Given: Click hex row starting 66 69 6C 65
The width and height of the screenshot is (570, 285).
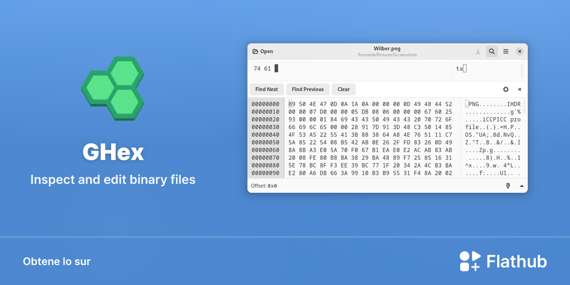Looking at the screenshot, I should click(x=370, y=127).
